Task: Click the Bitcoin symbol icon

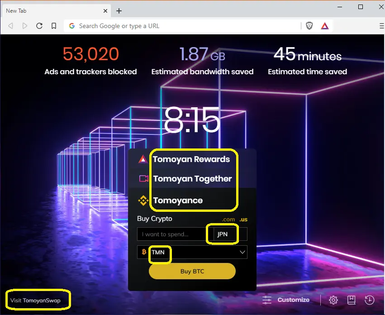Action: [x=144, y=252]
